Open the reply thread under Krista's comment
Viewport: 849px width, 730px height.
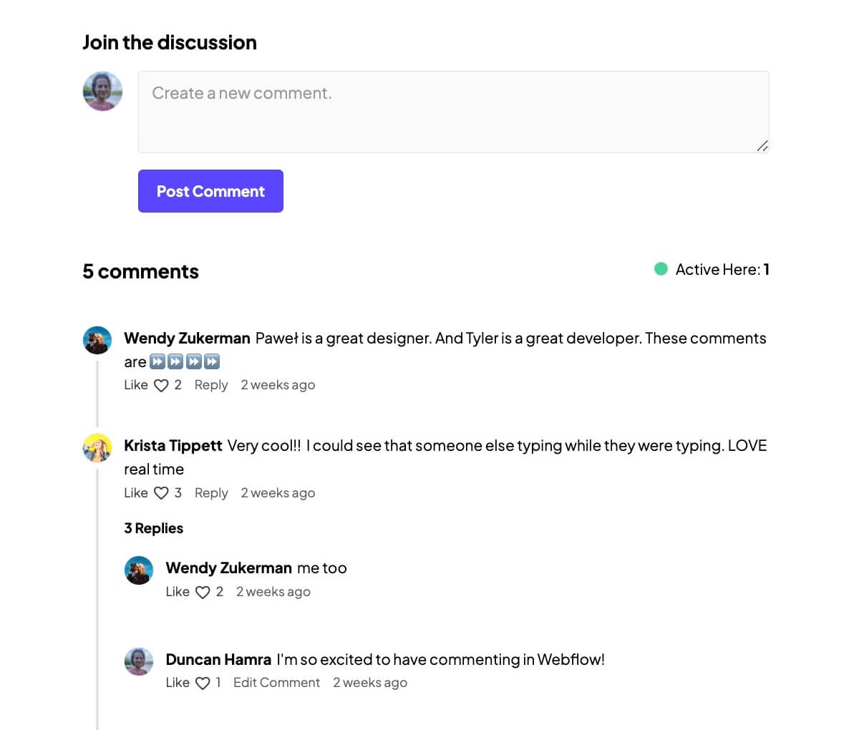click(x=211, y=492)
